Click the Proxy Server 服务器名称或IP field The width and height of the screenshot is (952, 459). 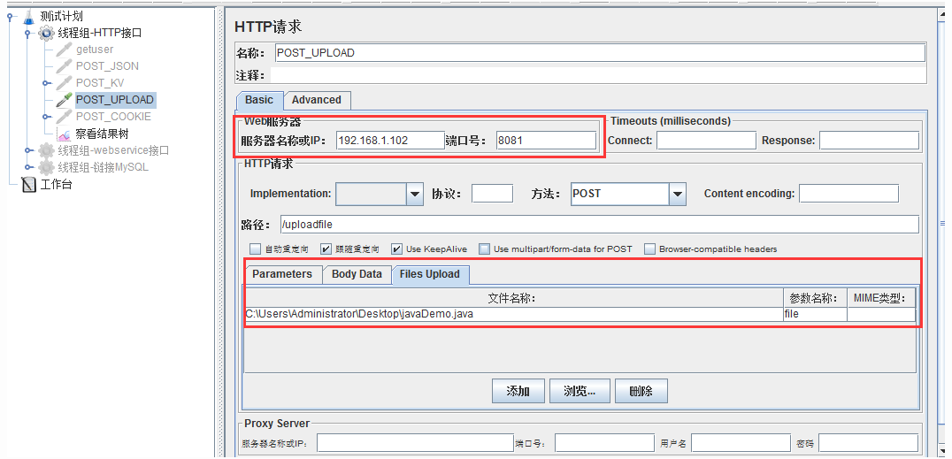pyautogui.click(x=416, y=443)
